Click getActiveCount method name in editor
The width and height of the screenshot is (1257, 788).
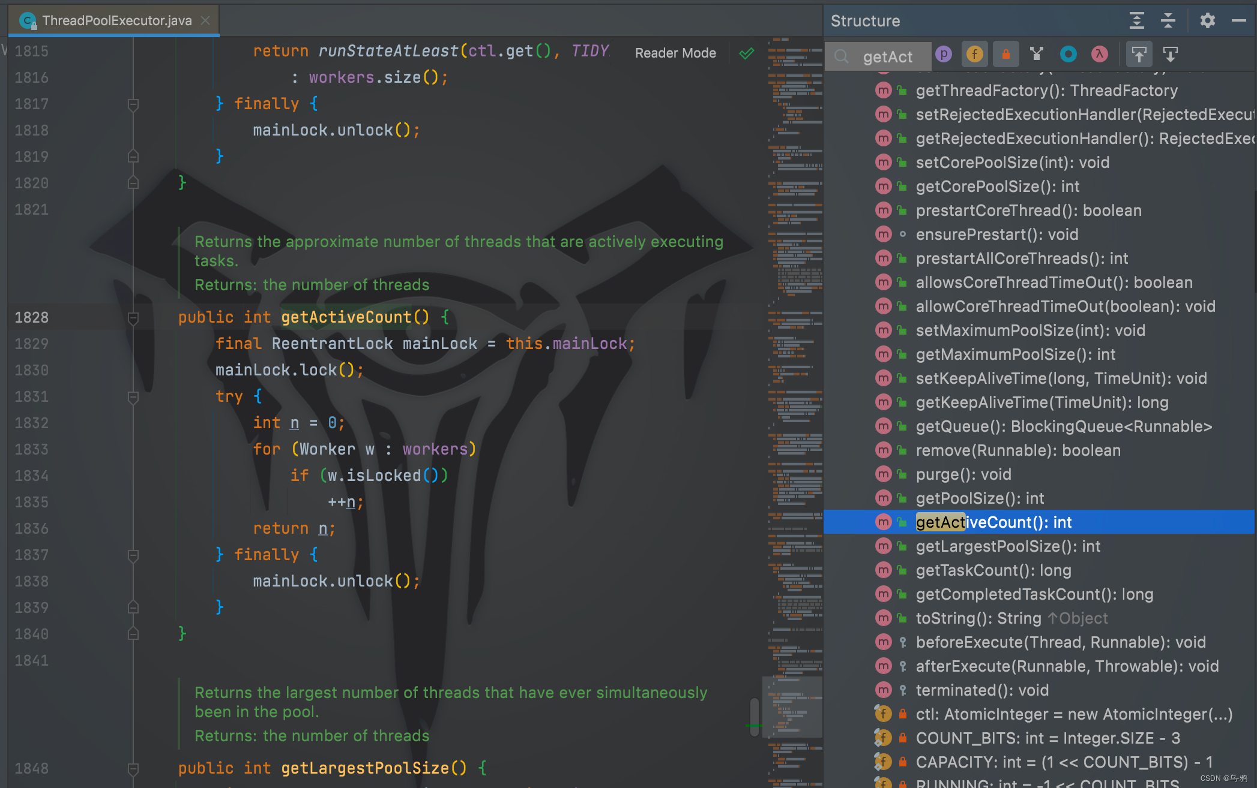click(346, 317)
